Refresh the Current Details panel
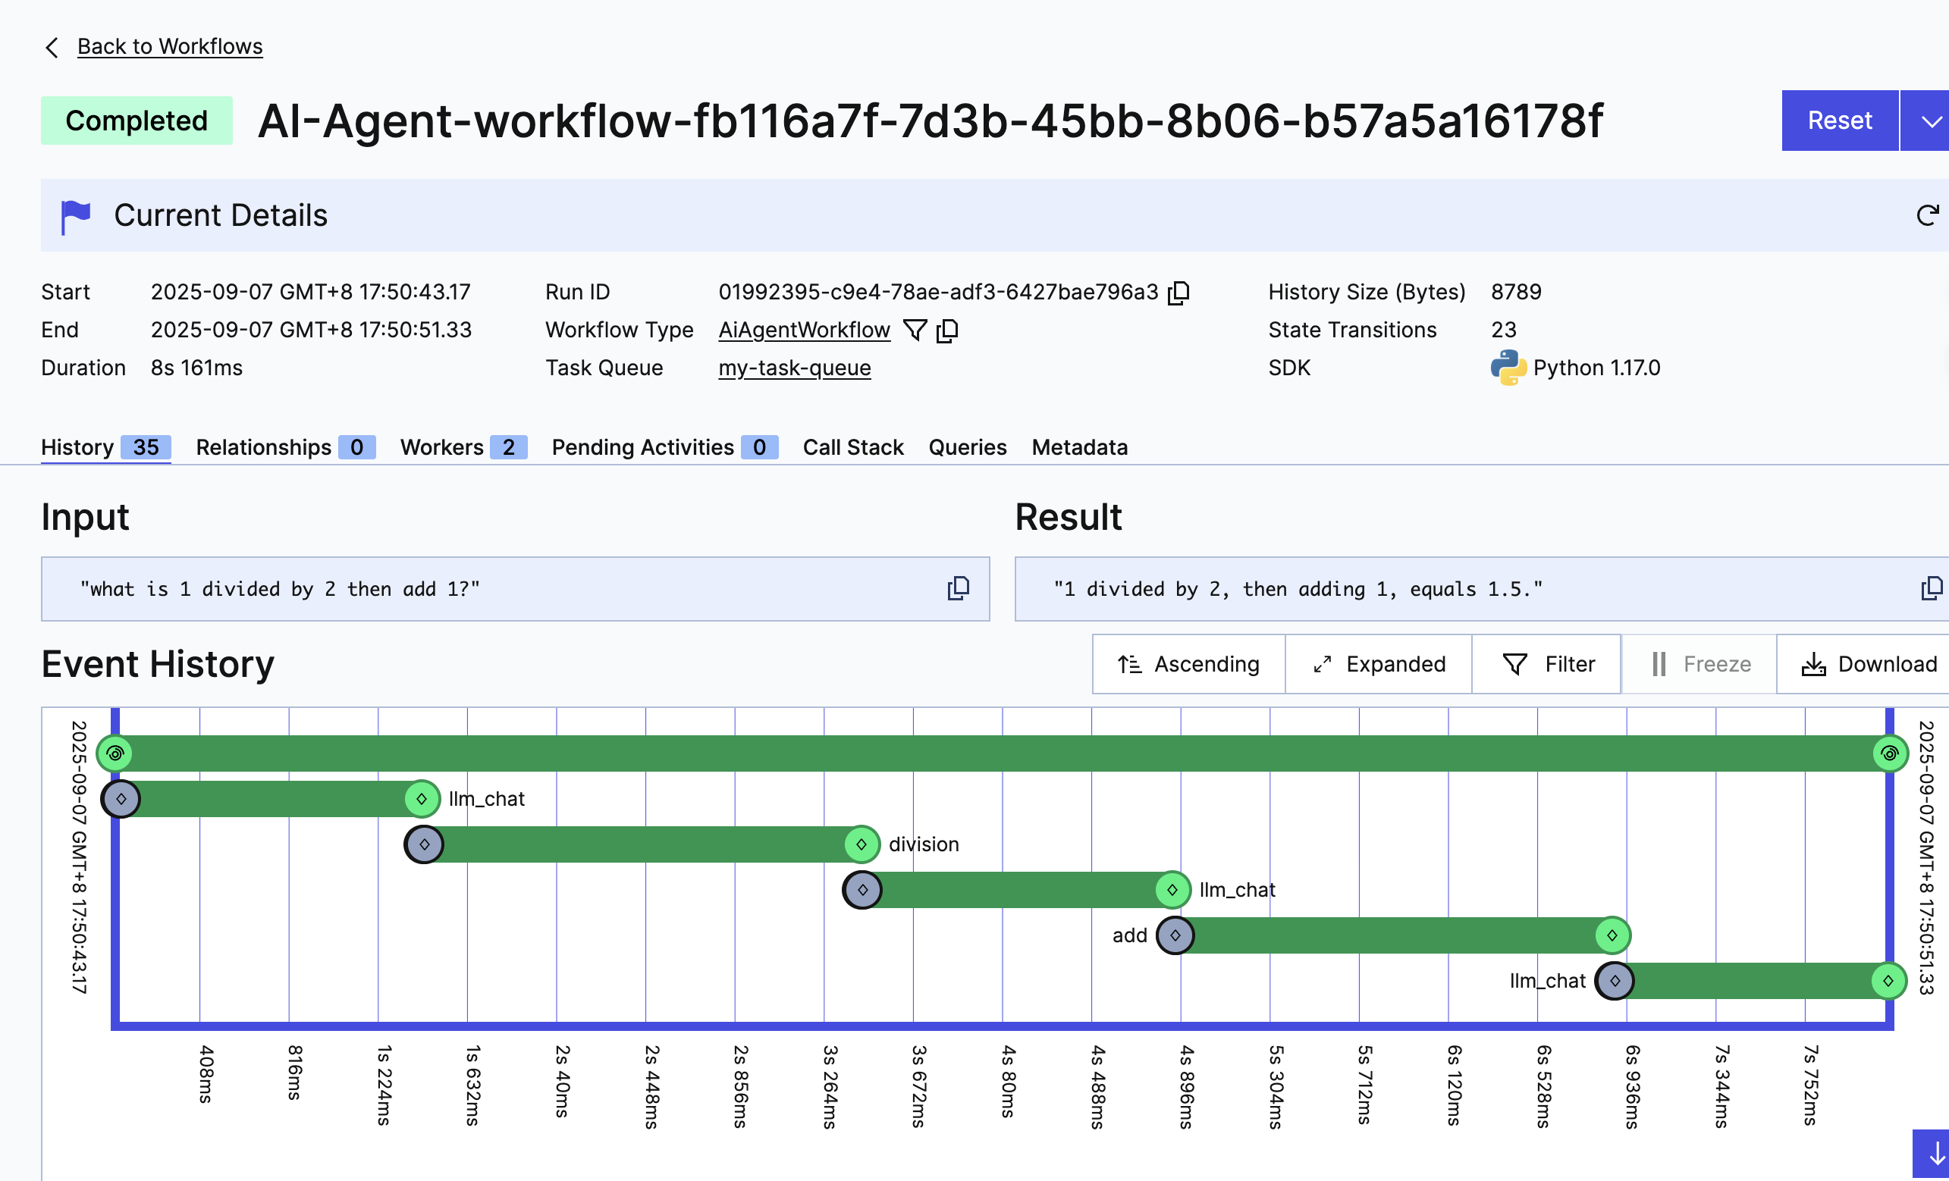1949x1181 pixels. pyautogui.click(x=1928, y=215)
